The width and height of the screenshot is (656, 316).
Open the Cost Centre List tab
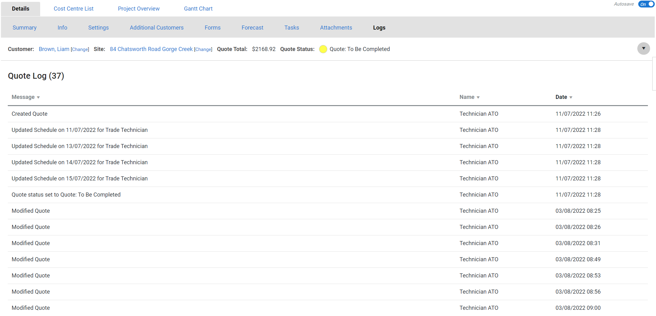pos(73,9)
